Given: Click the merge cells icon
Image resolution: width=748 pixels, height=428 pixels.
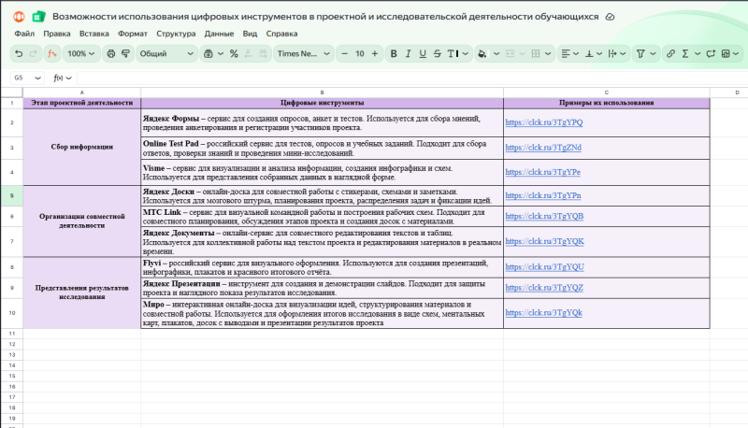Looking at the screenshot, I should point(510,54).
